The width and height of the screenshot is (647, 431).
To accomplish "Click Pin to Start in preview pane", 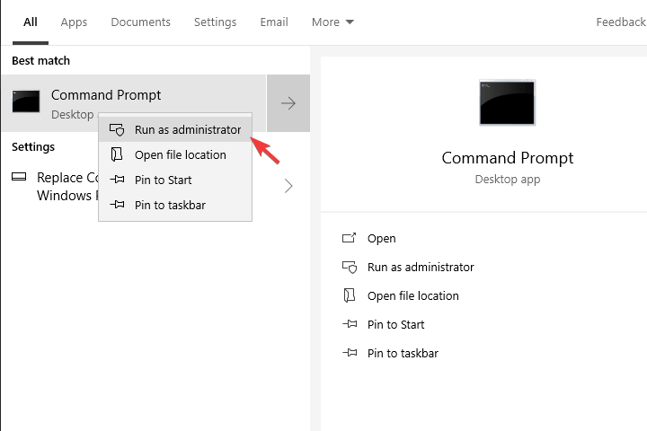I will click(395, 324).
